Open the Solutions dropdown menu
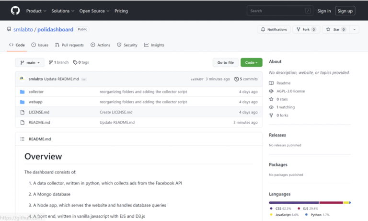Image resolution: width=368 pixels, height=221 pixels. (x=63, y=11)
